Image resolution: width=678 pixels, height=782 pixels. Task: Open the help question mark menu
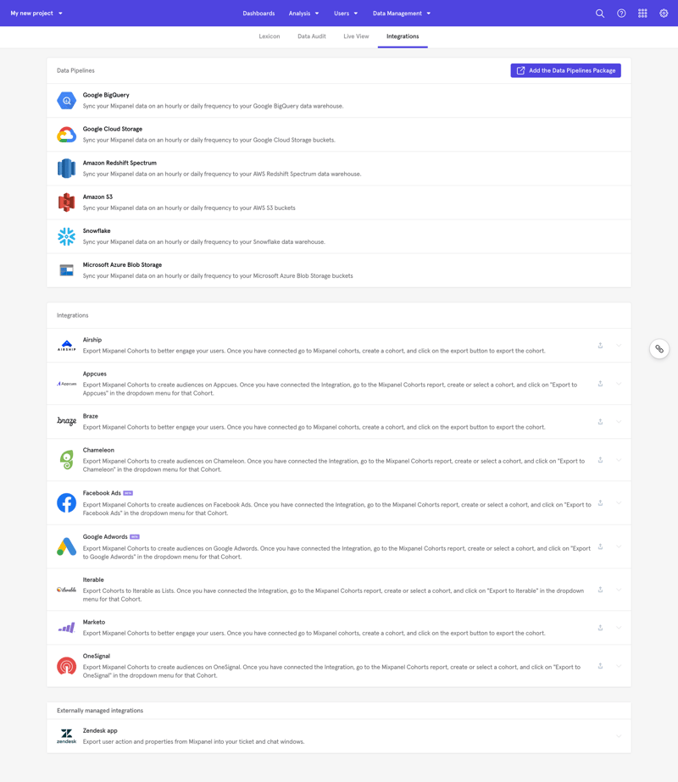pos(621,13)
